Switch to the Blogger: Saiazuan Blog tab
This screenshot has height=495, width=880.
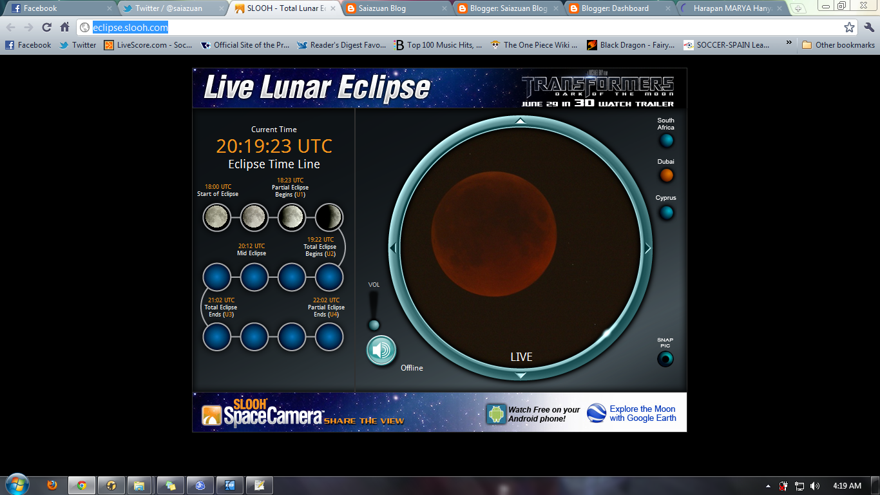(508, 8)
